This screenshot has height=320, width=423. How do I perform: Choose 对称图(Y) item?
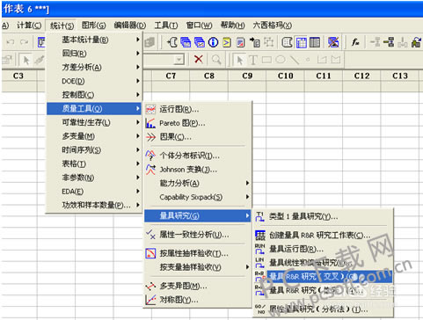(x=198, y=300)
